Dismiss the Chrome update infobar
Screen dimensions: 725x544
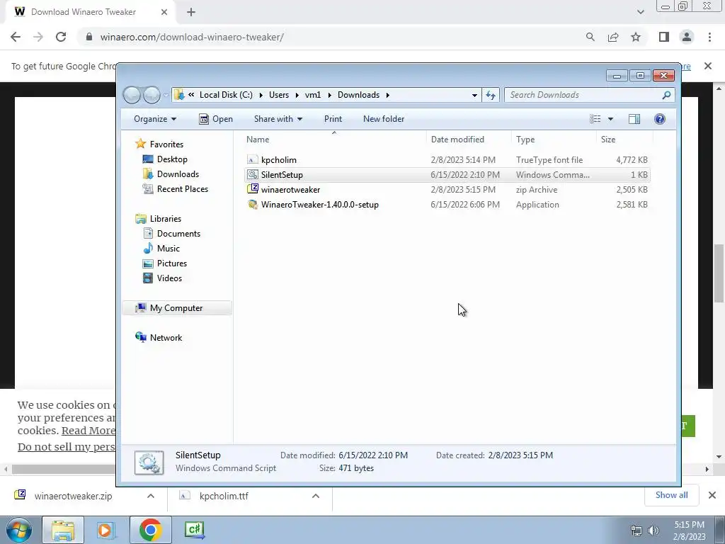click(x=708, y=66)
